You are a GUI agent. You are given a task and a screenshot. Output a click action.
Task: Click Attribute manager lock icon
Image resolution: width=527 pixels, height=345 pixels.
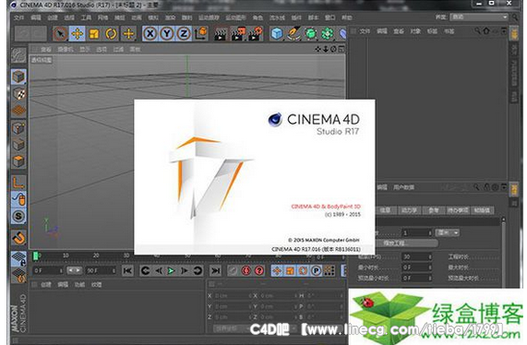coord(487,187)
